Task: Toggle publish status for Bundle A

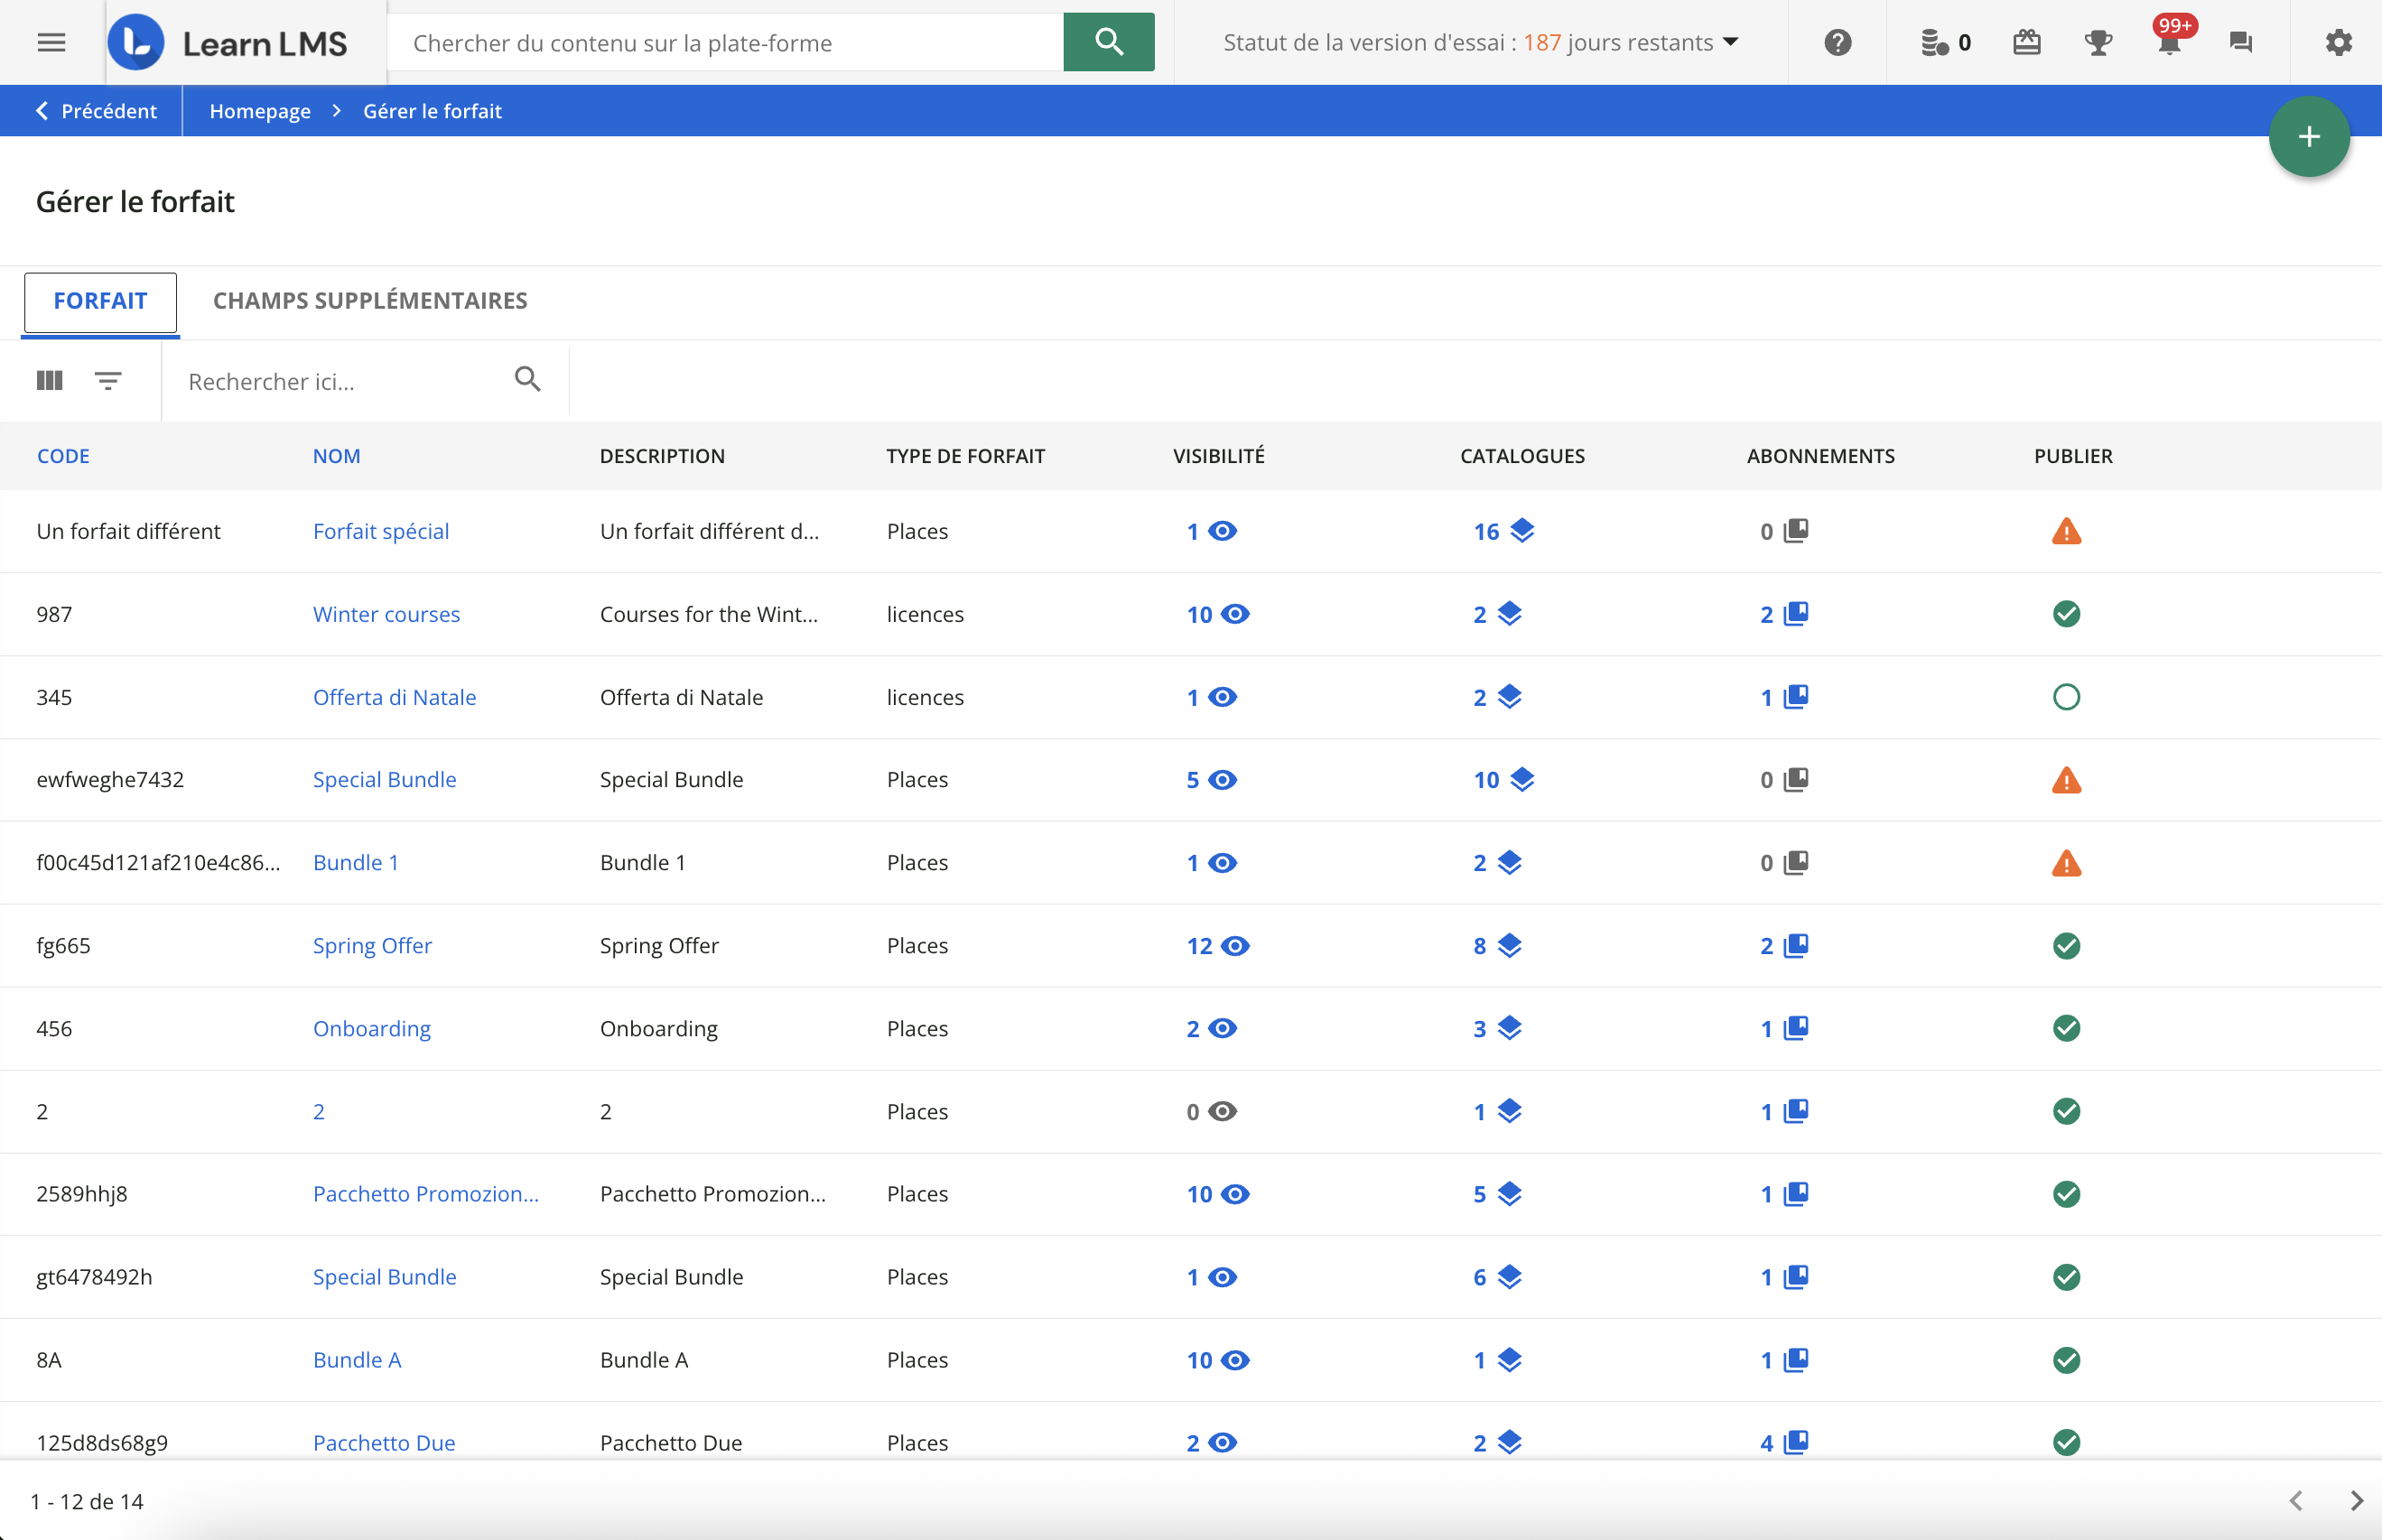Action: pyautogui.click(x=2066, y=1360)
